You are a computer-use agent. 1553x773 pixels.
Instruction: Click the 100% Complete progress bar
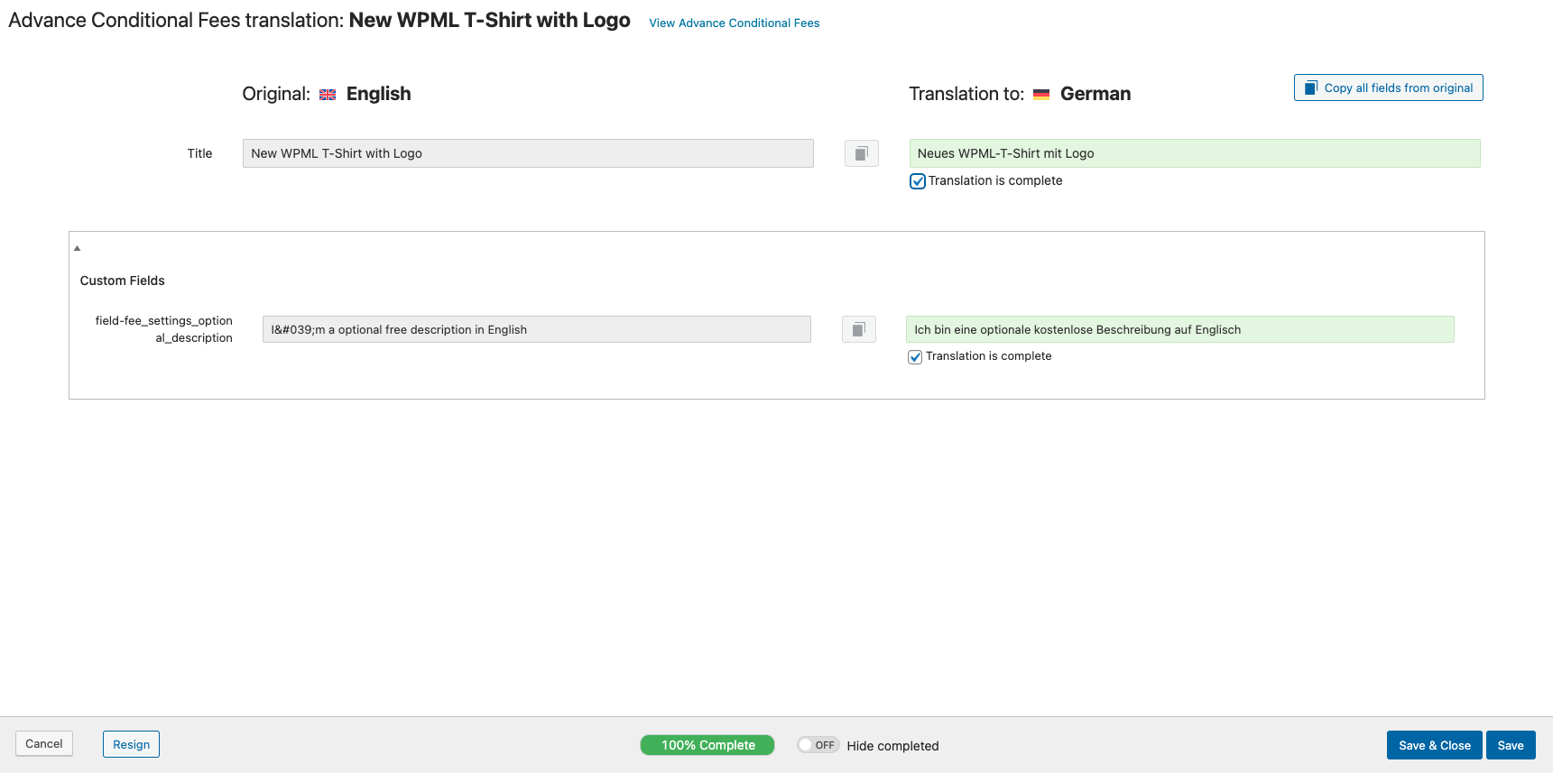click(707, 745)
